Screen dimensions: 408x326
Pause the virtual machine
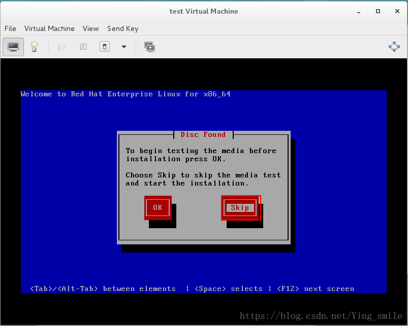[x=83, y=47]
